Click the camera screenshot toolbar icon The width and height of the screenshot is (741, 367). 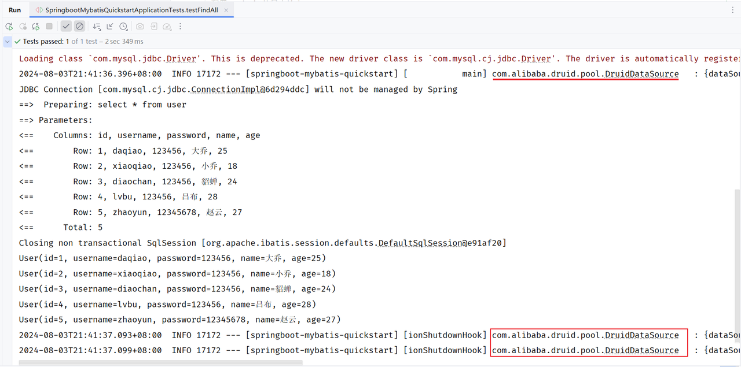pyautogui.click(x=140, y=27)
